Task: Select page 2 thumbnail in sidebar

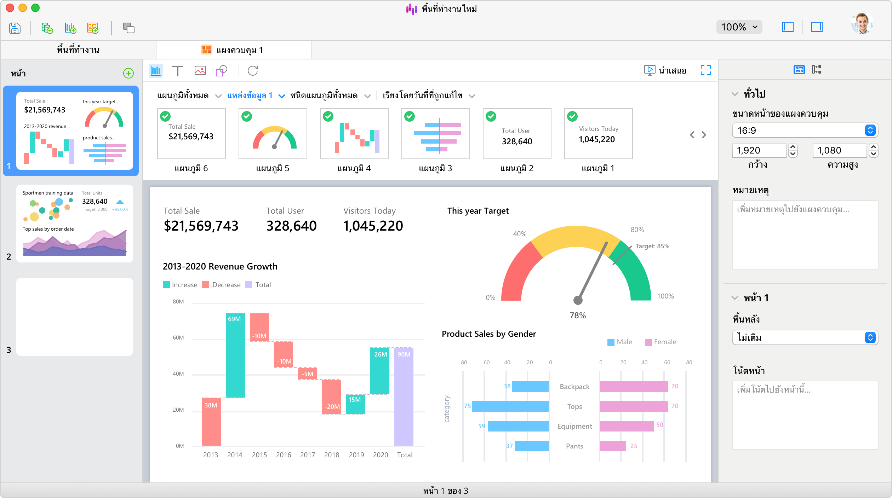Action: coord(74,224)
